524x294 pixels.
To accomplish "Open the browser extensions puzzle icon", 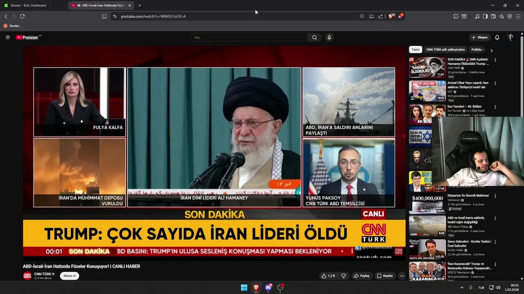I will point(456,16).
